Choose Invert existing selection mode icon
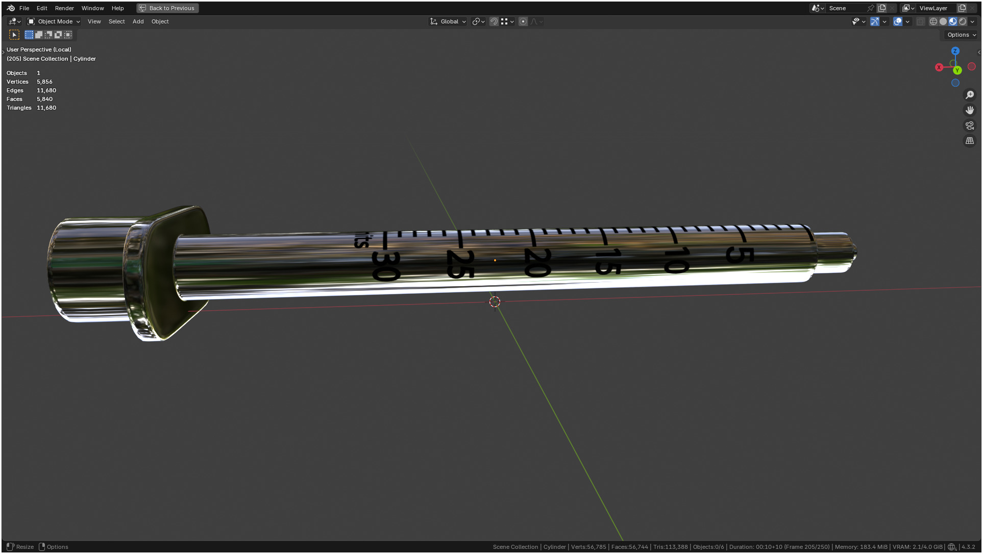 58,35
